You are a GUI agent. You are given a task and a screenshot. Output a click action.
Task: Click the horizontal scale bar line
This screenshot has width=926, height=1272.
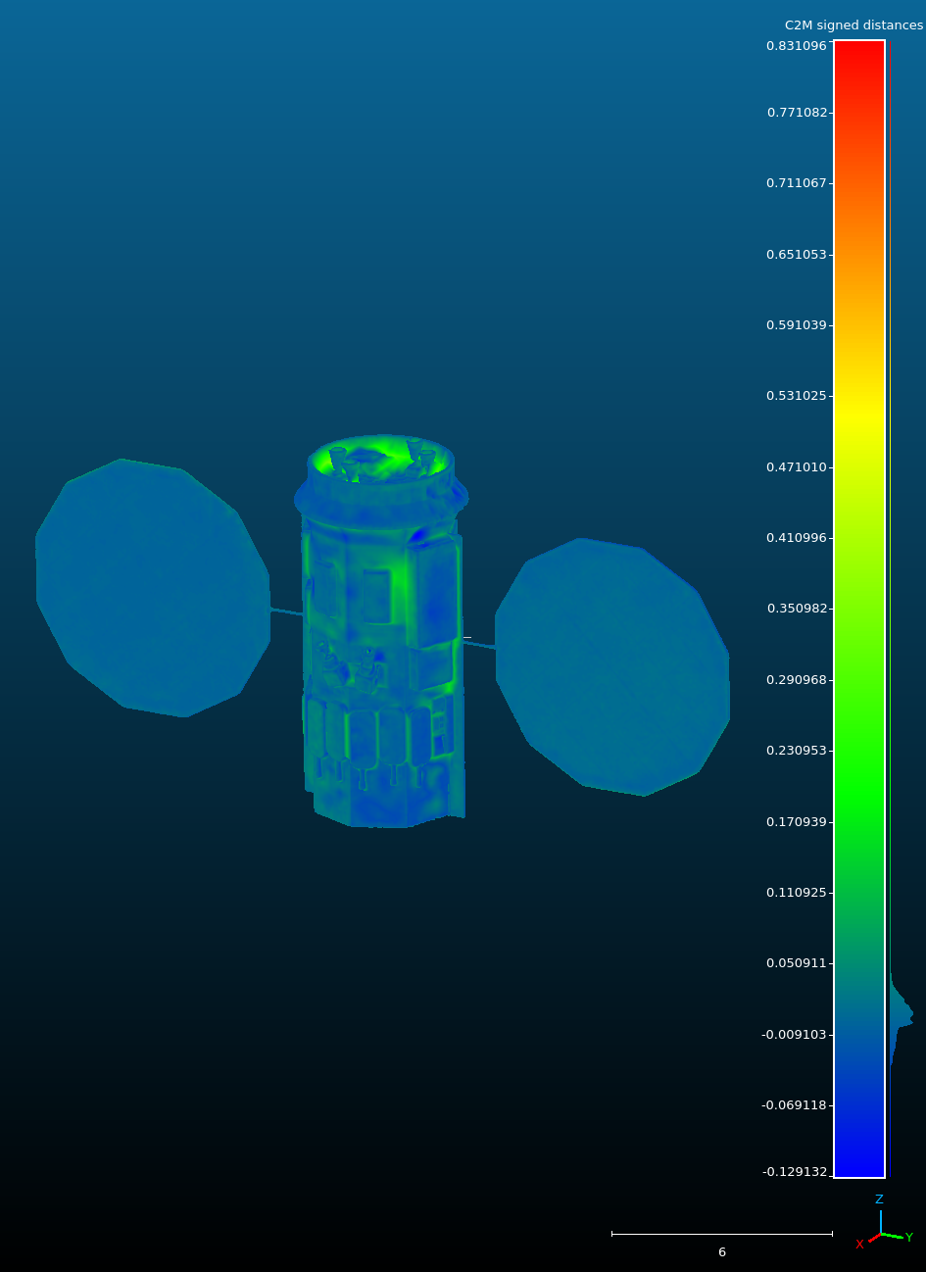(722, 1234)
